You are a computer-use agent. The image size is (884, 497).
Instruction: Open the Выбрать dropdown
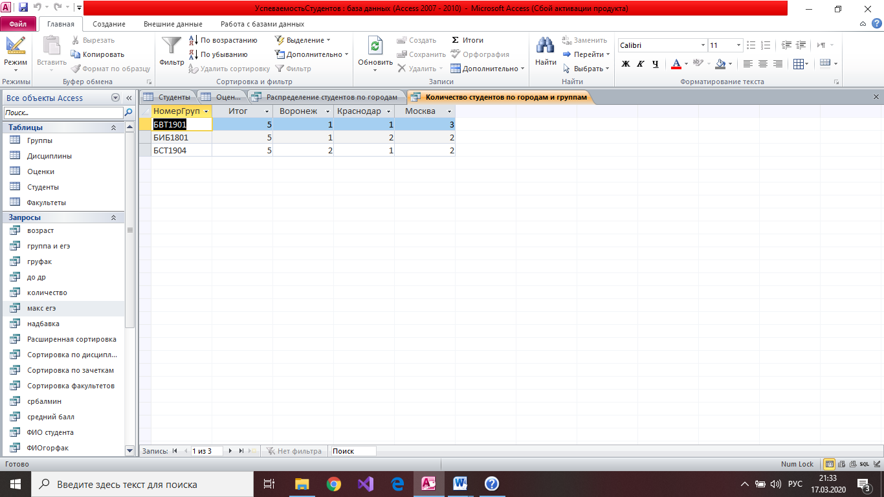[x=586, y=69]
